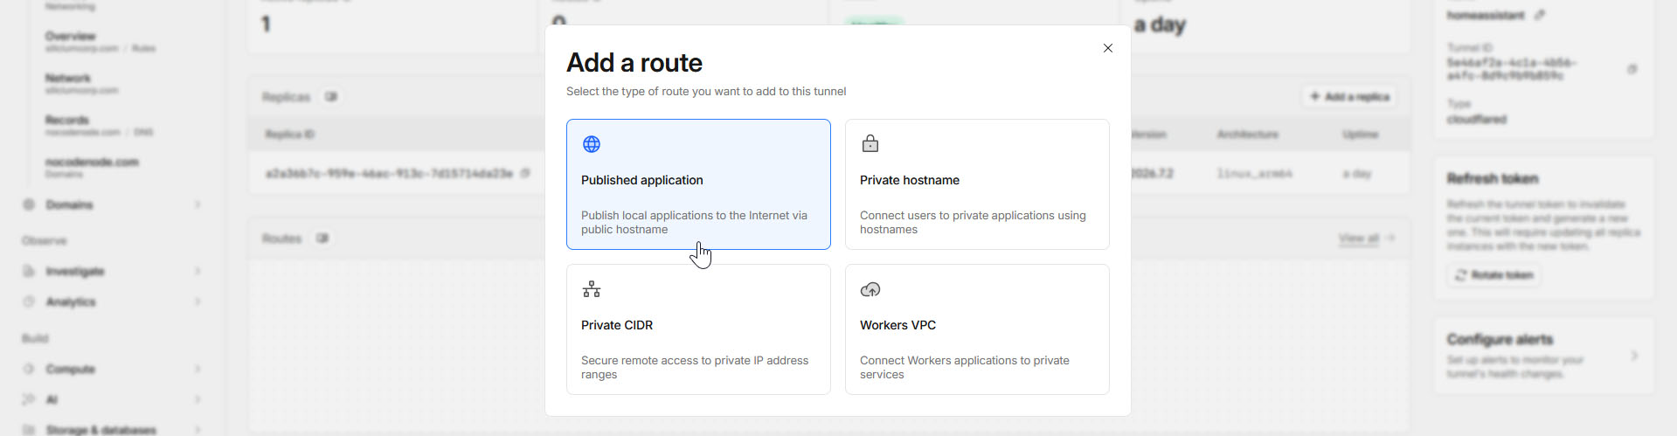Click 'Connect Workers applications to private services' text
Screen dimensions: 1677x436
tap(965, 367)
